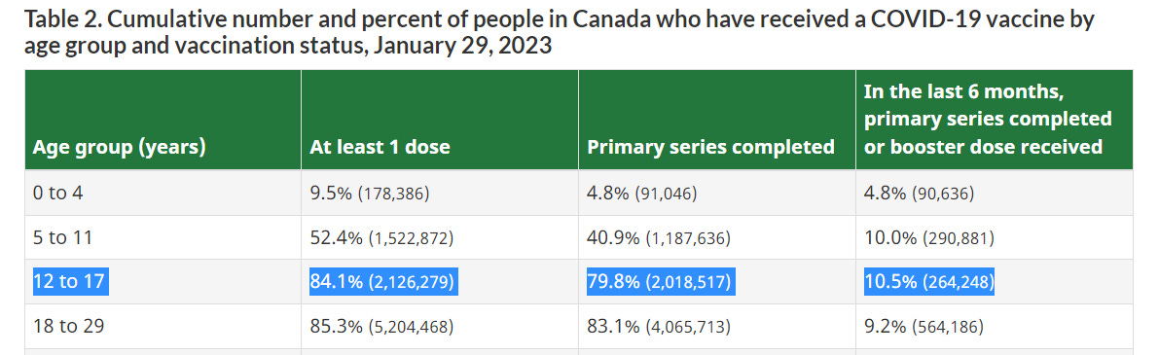Click the 52.4% (1,522,872) cell
This screenshot has height=355, width=1159.
click(440, 237)
